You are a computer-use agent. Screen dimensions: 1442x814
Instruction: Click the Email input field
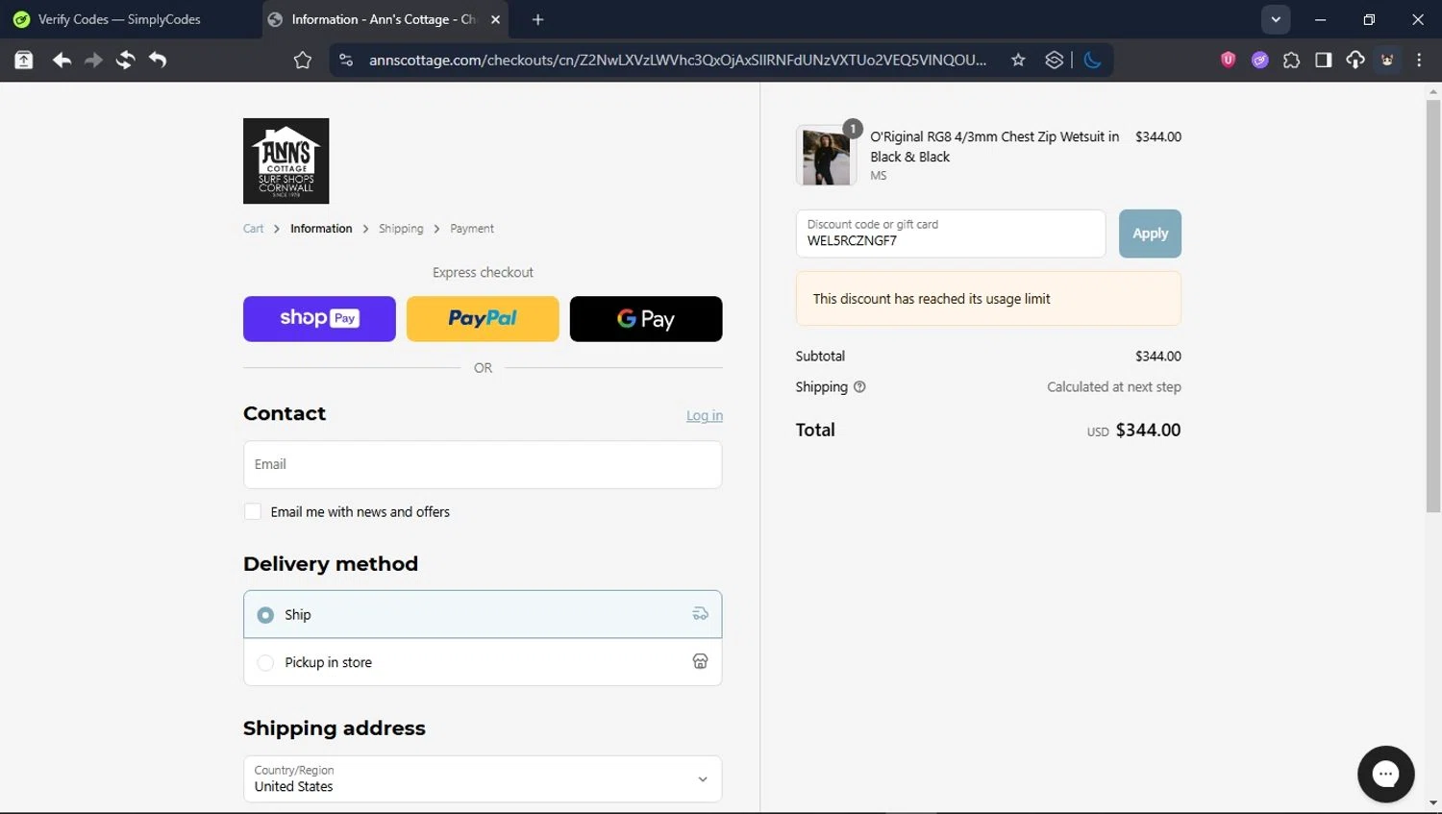(x=483, y=465)
